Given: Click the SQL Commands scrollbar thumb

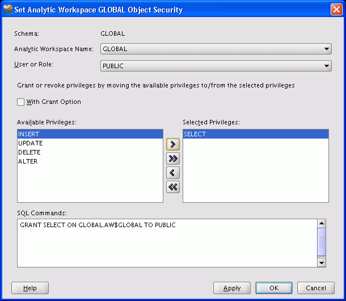Looking at the screenshot, I should 322,242.
